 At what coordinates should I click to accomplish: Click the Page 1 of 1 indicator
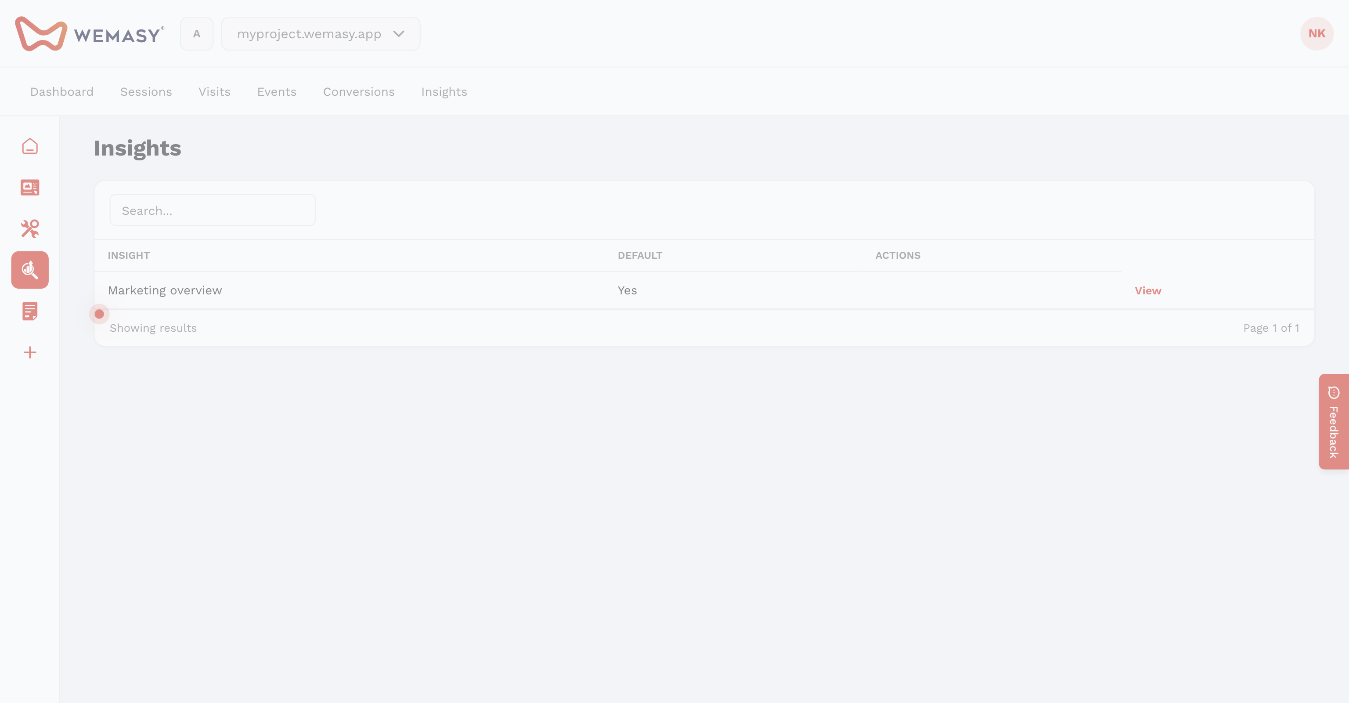click(1272, 328)
